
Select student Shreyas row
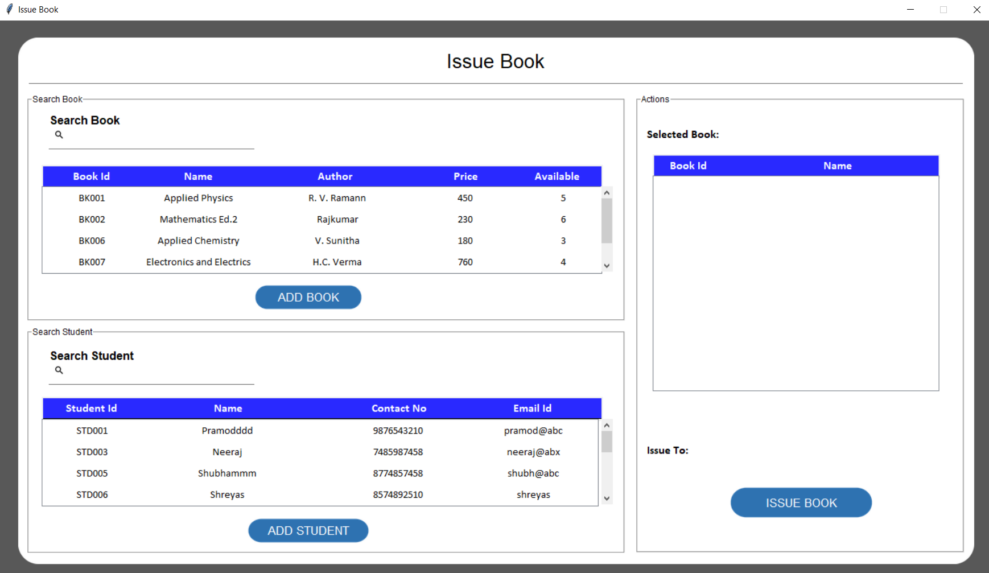pos(227,495)
